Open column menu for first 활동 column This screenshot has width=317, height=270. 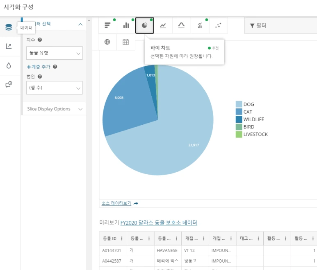pyautogui.click(x=285, y=239)
